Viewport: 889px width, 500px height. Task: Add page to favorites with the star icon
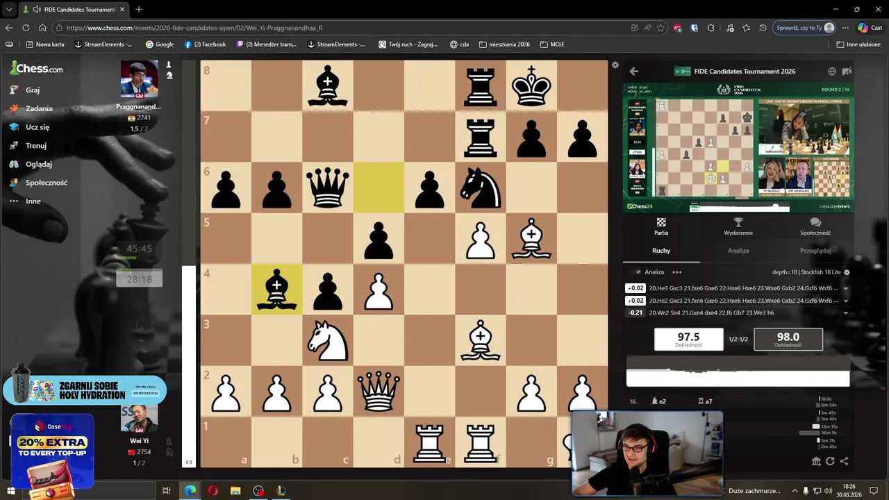[660, 28]
